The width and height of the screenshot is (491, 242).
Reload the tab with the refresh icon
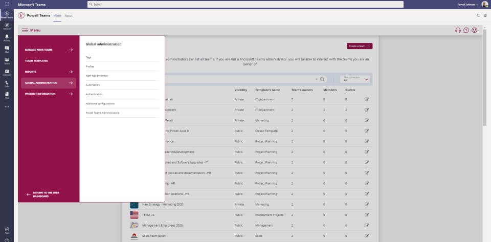tap(479, 15)
